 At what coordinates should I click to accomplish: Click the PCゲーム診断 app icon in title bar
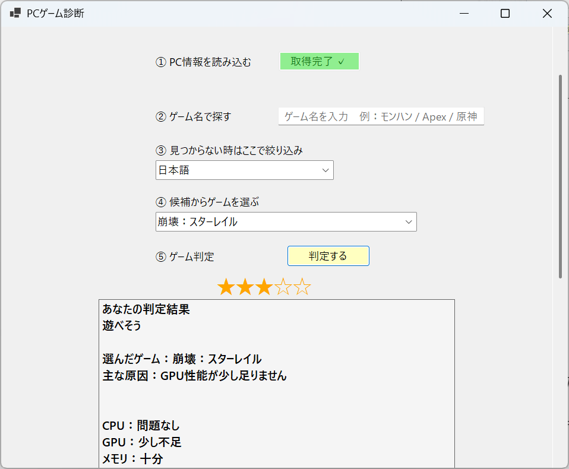tap(15, 14)
